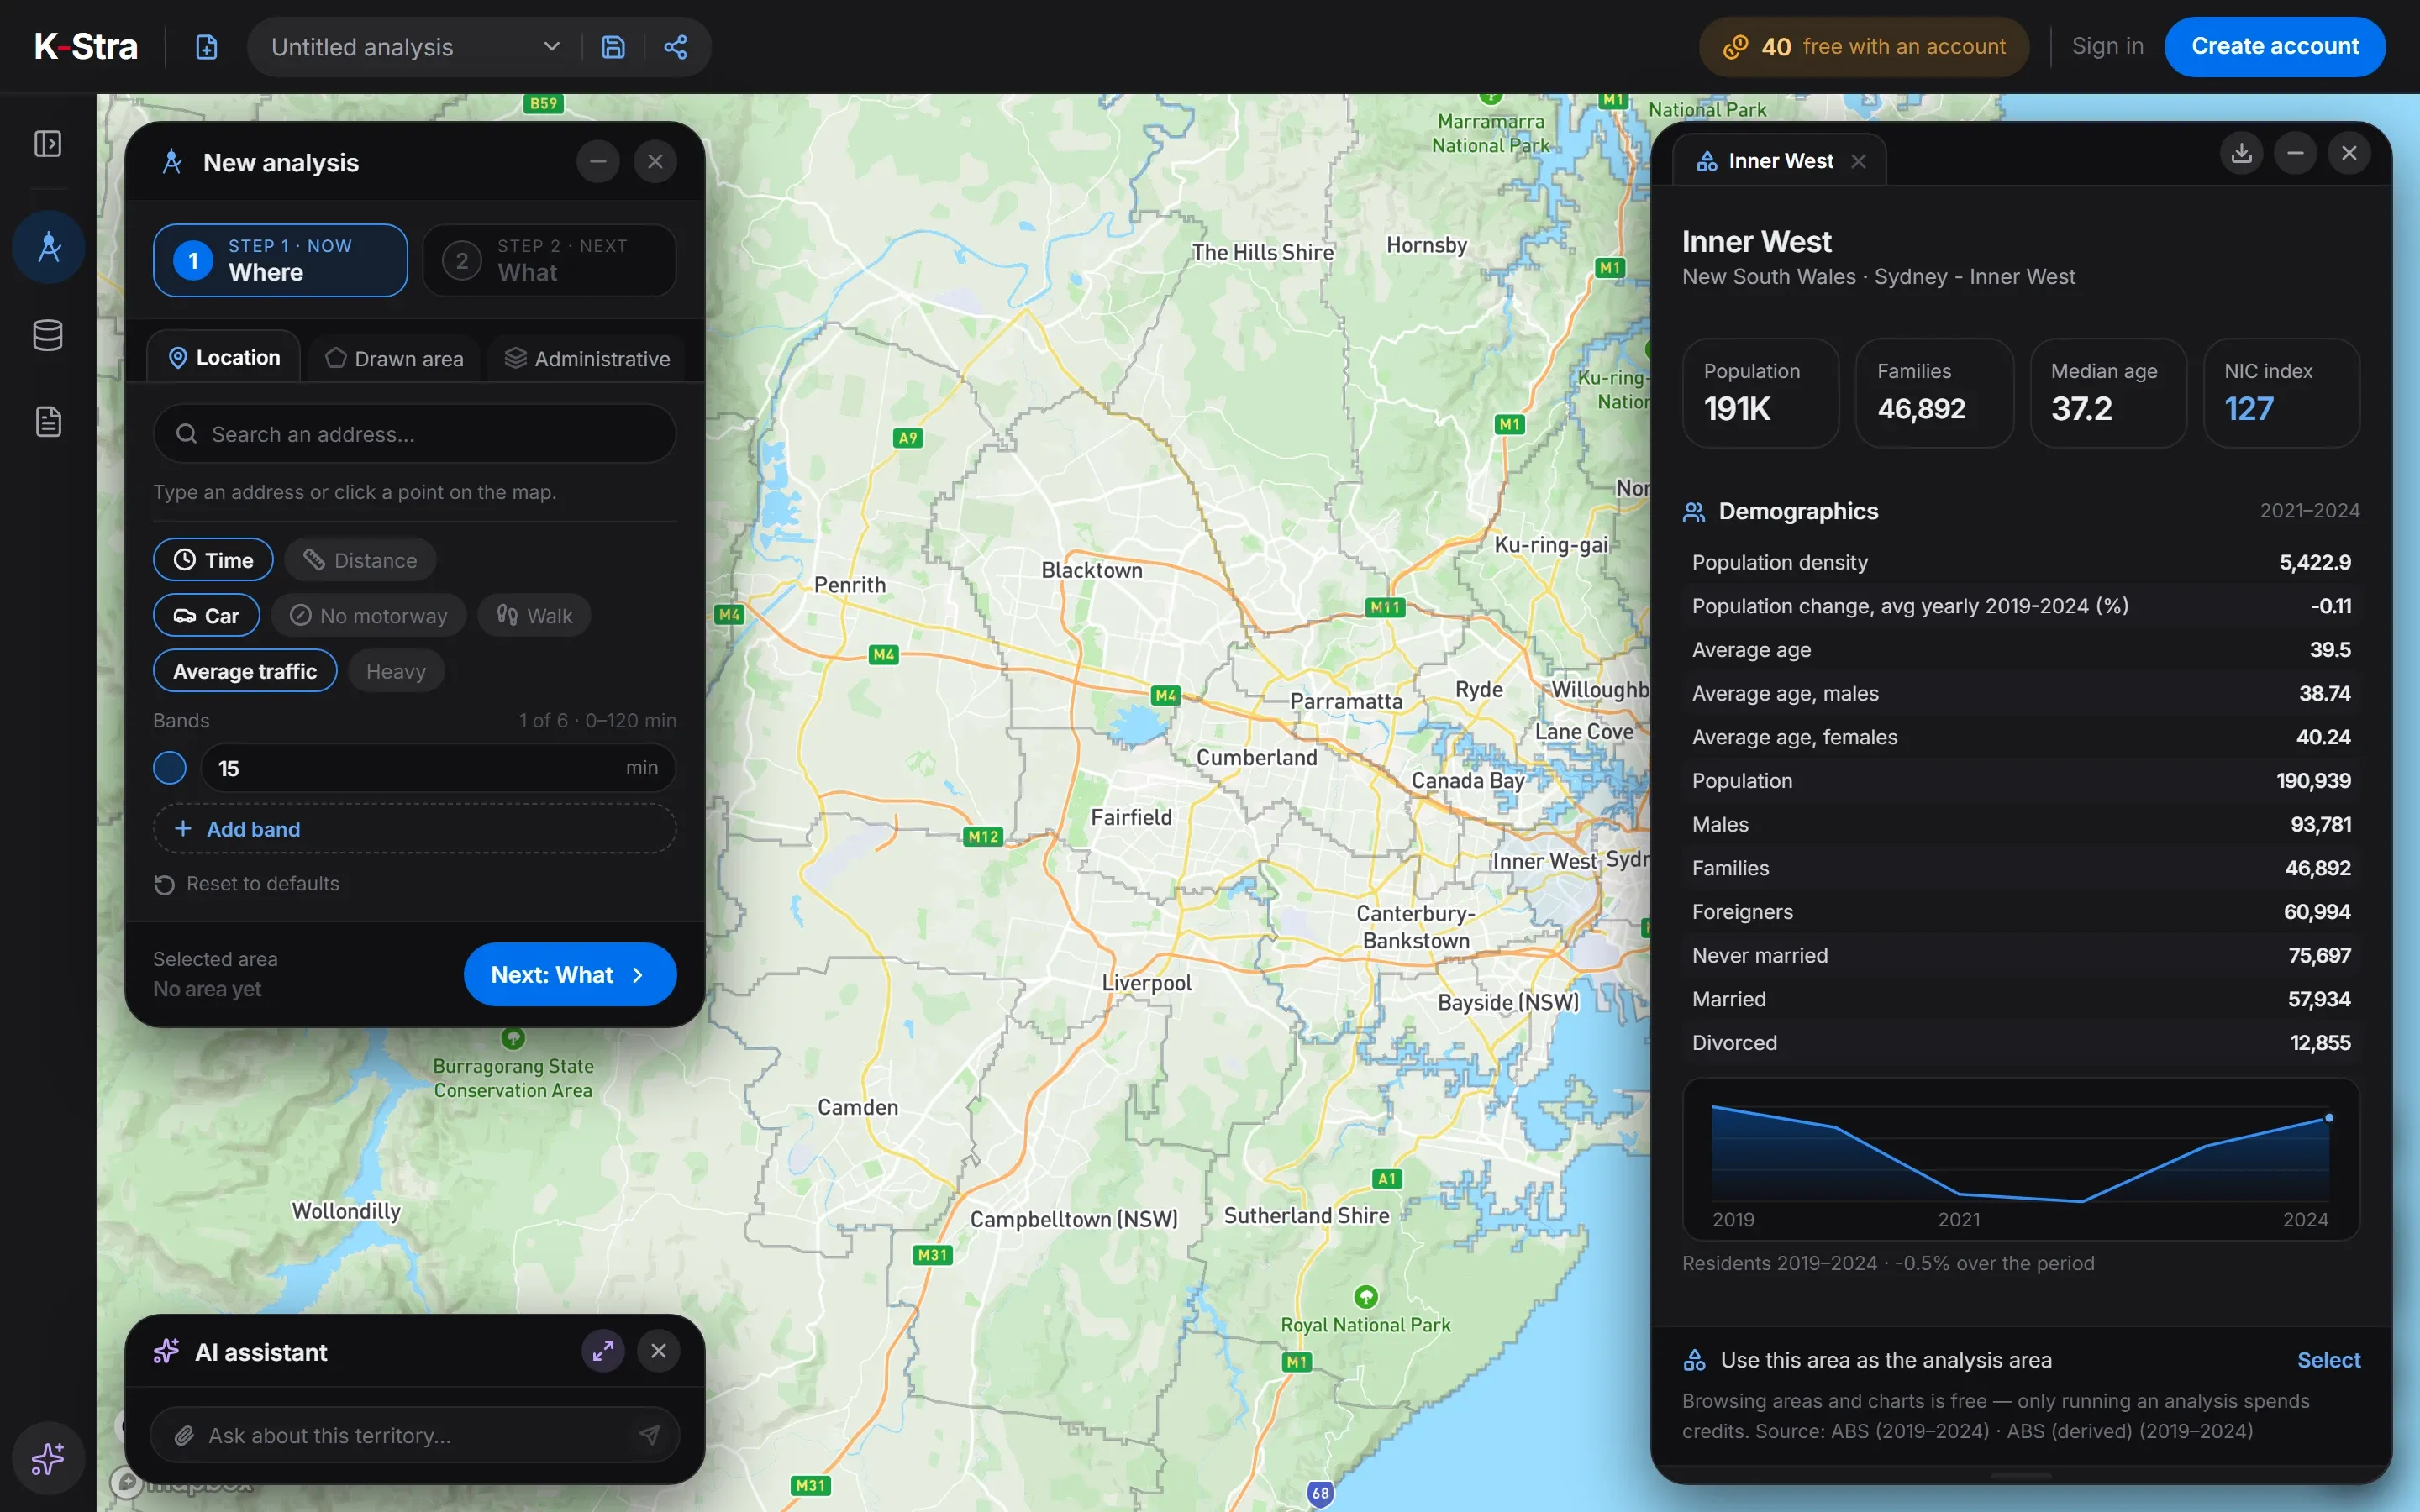The height and width of the screenshot is (1512, 2420).
Task: Go to Step 2 What
Action: click(549, 260)
